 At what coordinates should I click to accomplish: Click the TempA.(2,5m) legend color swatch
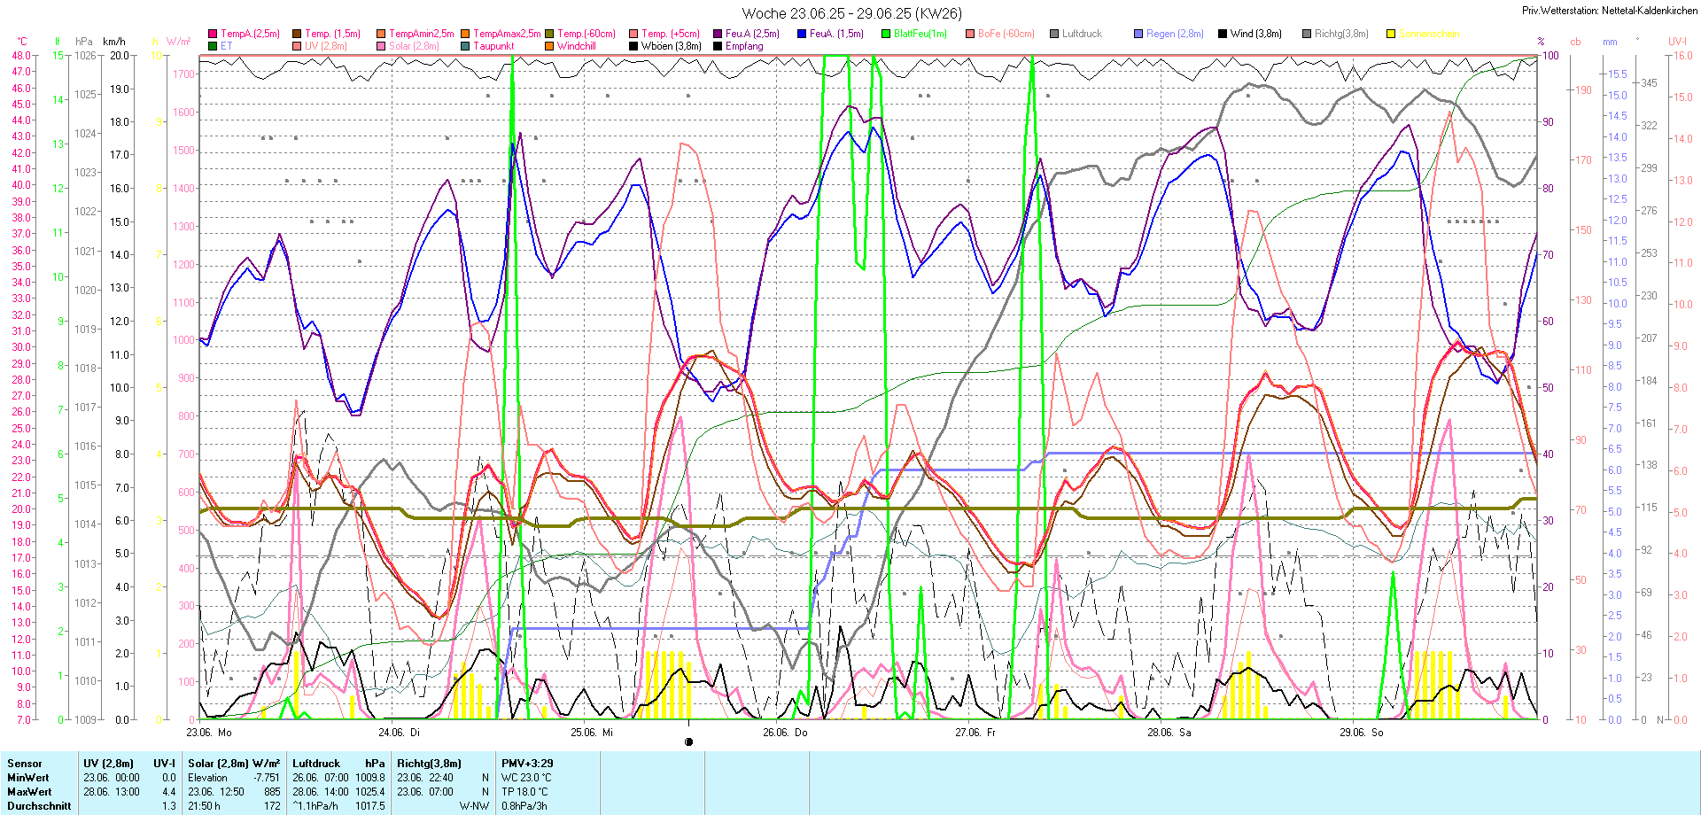coord(213,34)
